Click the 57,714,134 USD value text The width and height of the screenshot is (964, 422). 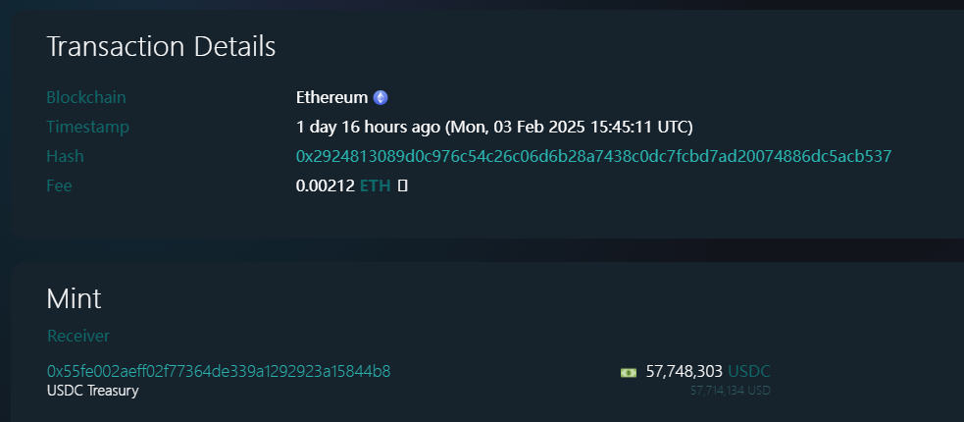click(731, 391)
